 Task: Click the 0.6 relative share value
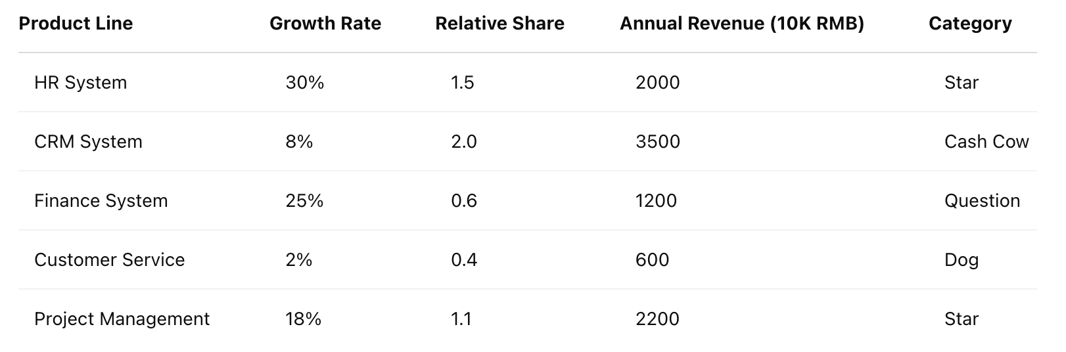point(464,201)
